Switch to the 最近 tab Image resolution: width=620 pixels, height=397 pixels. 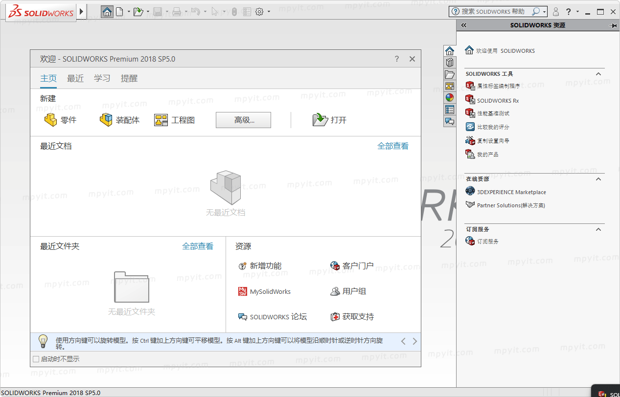(75, 78)
